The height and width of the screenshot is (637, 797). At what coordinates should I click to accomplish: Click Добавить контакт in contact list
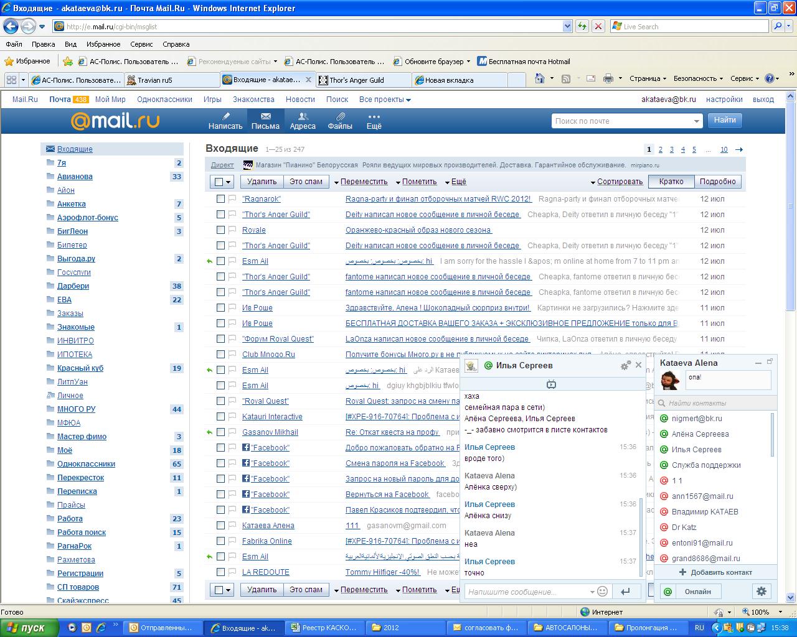[715, 572]
